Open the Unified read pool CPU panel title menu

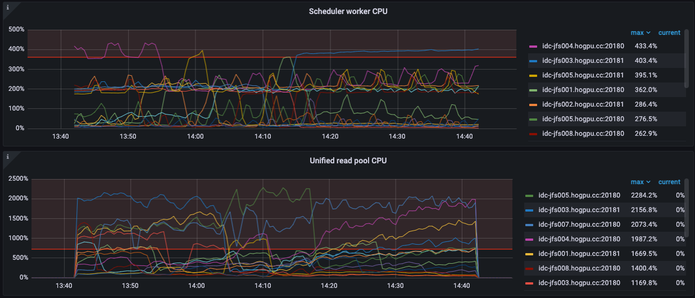(347, 161)
